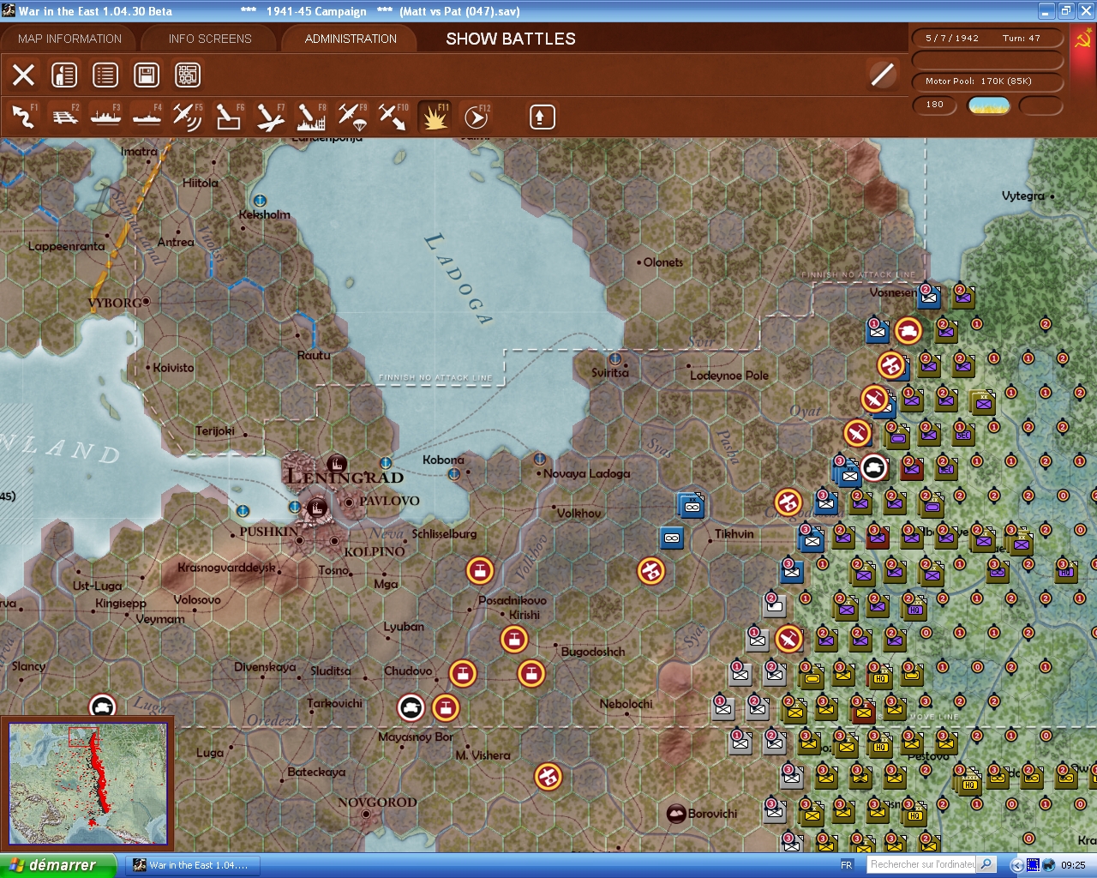Image resolution: width=1097 pixels, height=878 pixels.
Task: Click the Lodeynoe Pole town label
Action: pos(729,376)
